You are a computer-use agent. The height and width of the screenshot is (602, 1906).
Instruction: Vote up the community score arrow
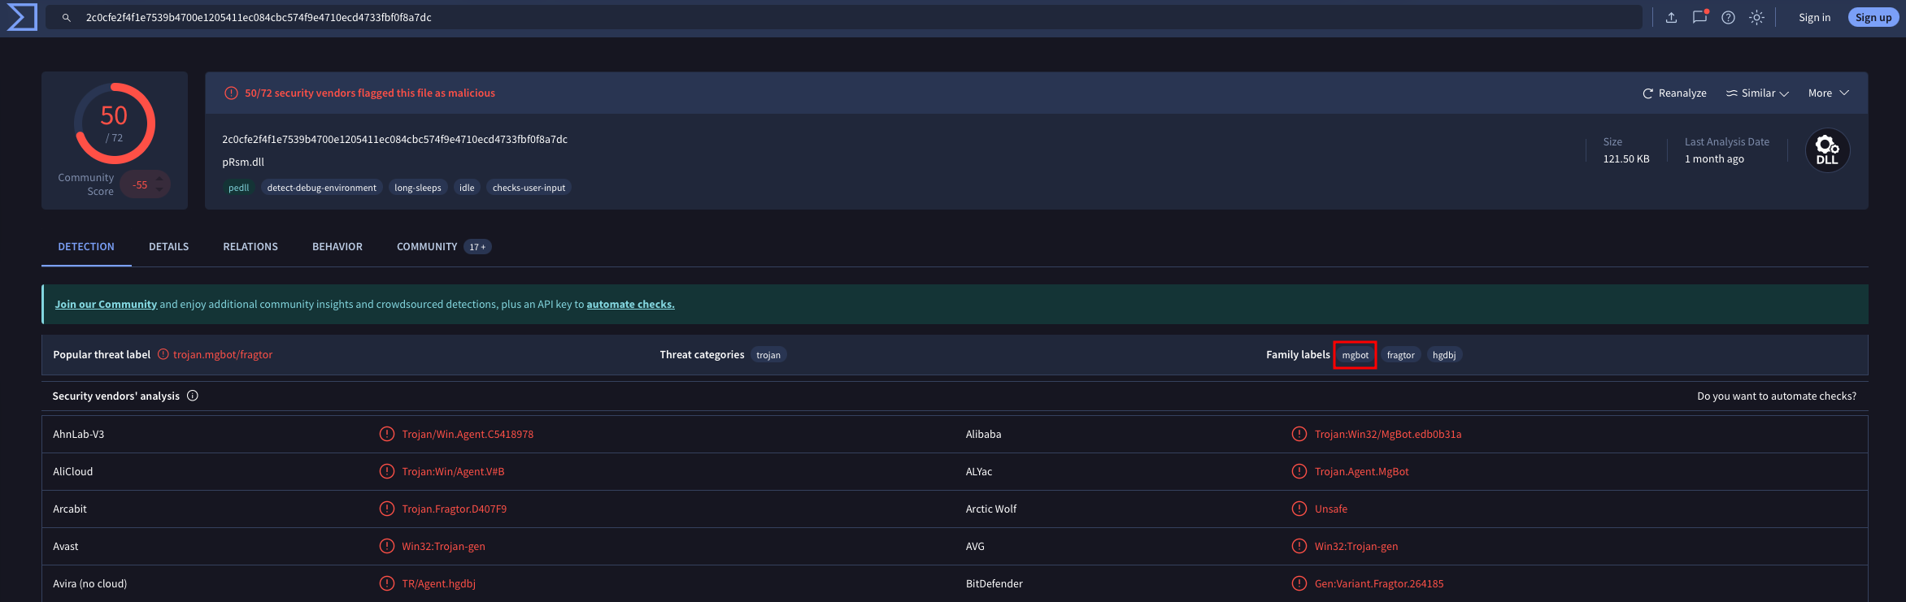(x=159, y=179)
